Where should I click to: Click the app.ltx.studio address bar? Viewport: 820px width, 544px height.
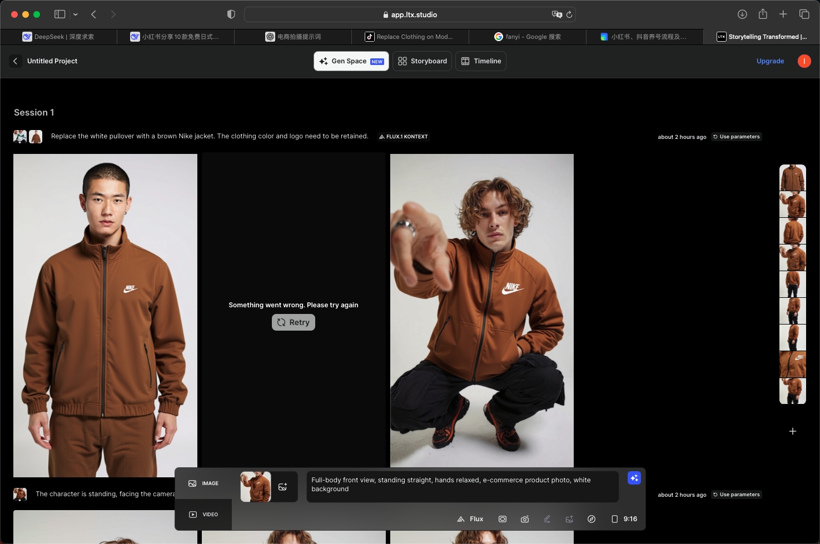click(410, 14)
